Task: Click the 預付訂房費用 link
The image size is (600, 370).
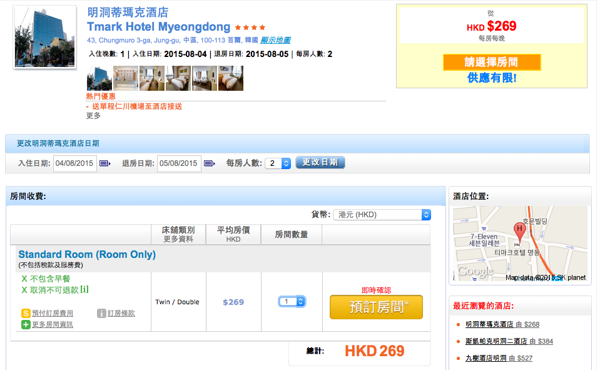Action: click(53, 313)
